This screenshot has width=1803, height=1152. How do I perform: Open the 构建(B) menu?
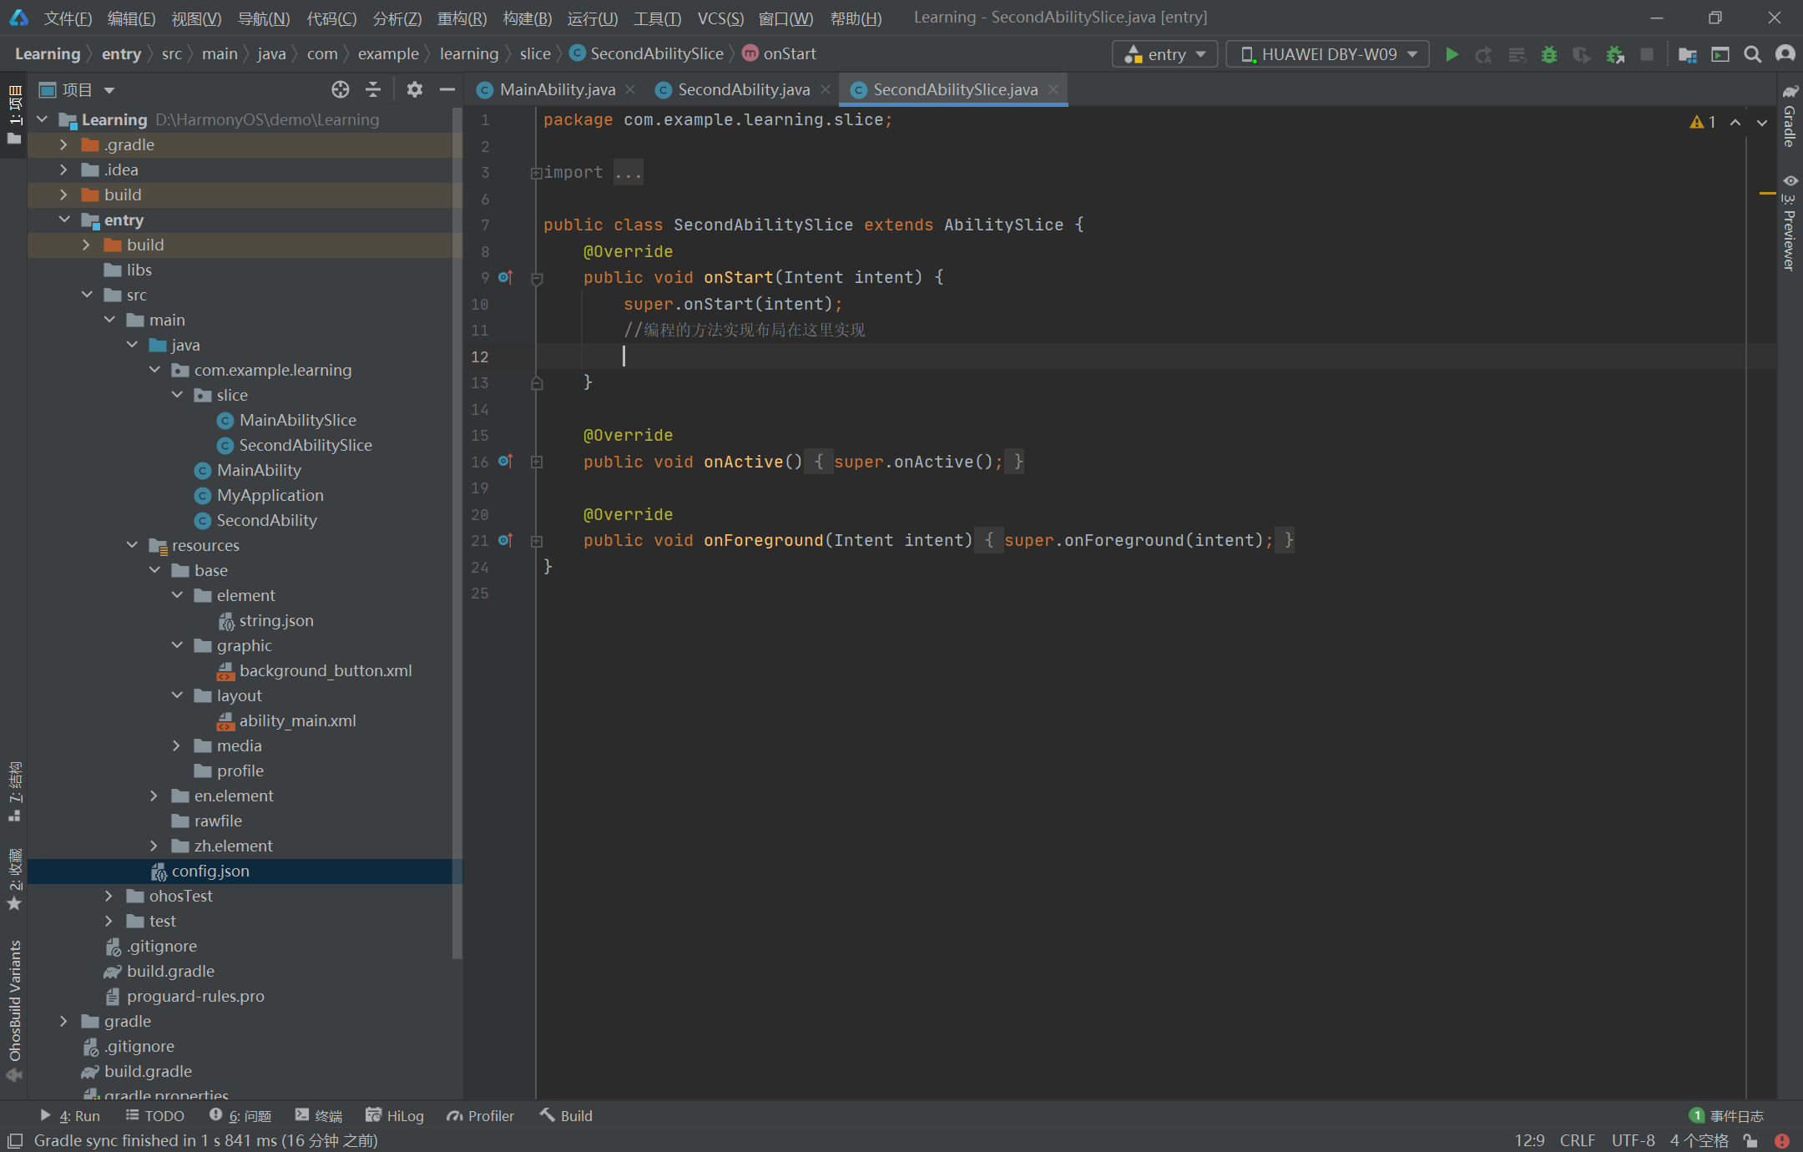pos(527,18)
